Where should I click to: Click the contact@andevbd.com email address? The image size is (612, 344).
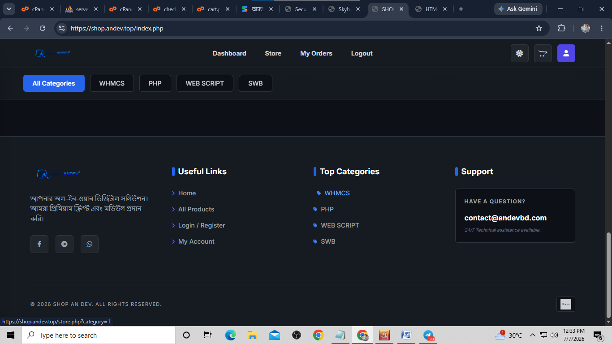point(505,218)
